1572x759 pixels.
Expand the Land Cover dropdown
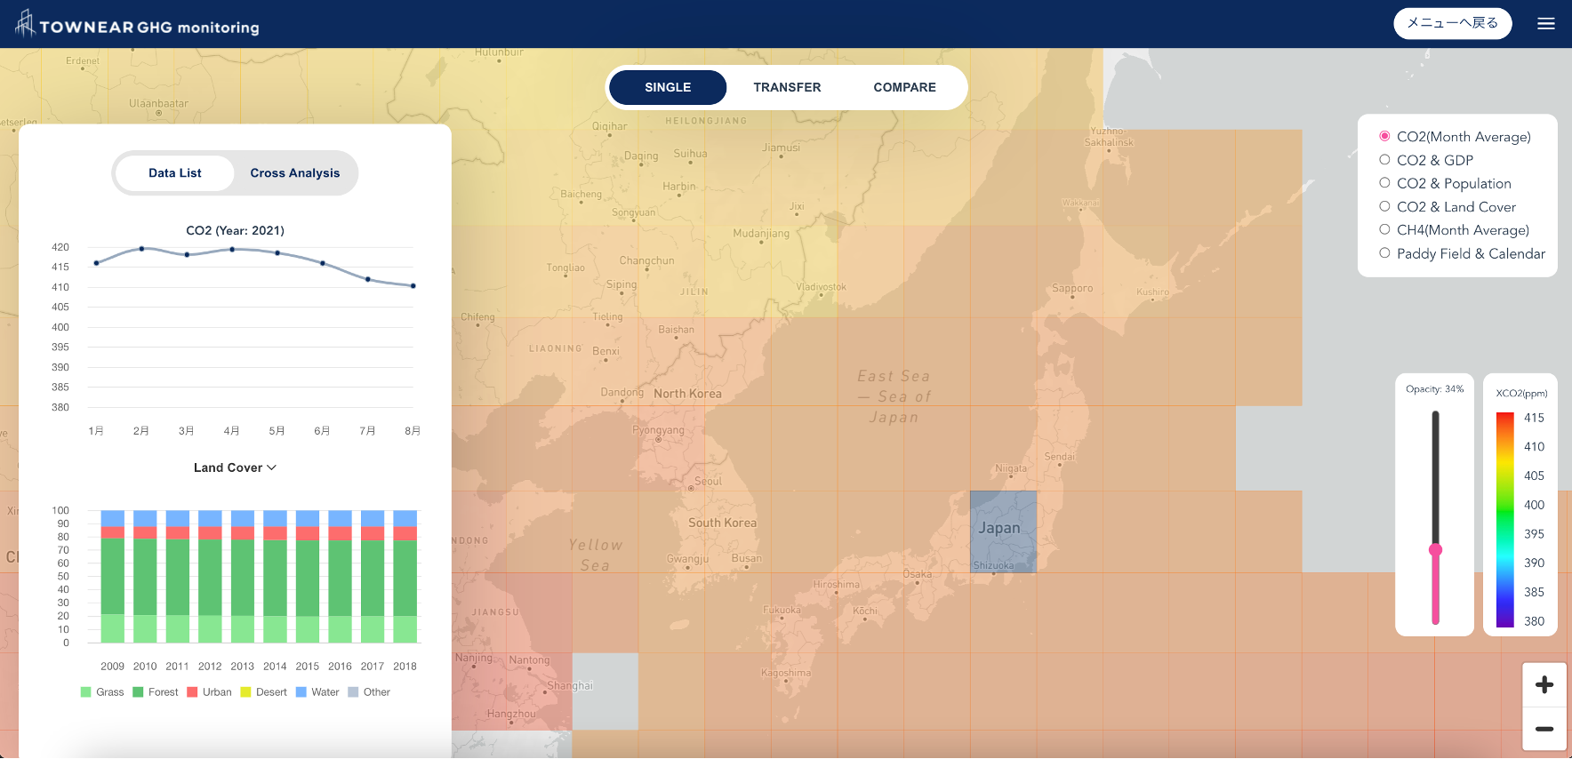point(235,467)
